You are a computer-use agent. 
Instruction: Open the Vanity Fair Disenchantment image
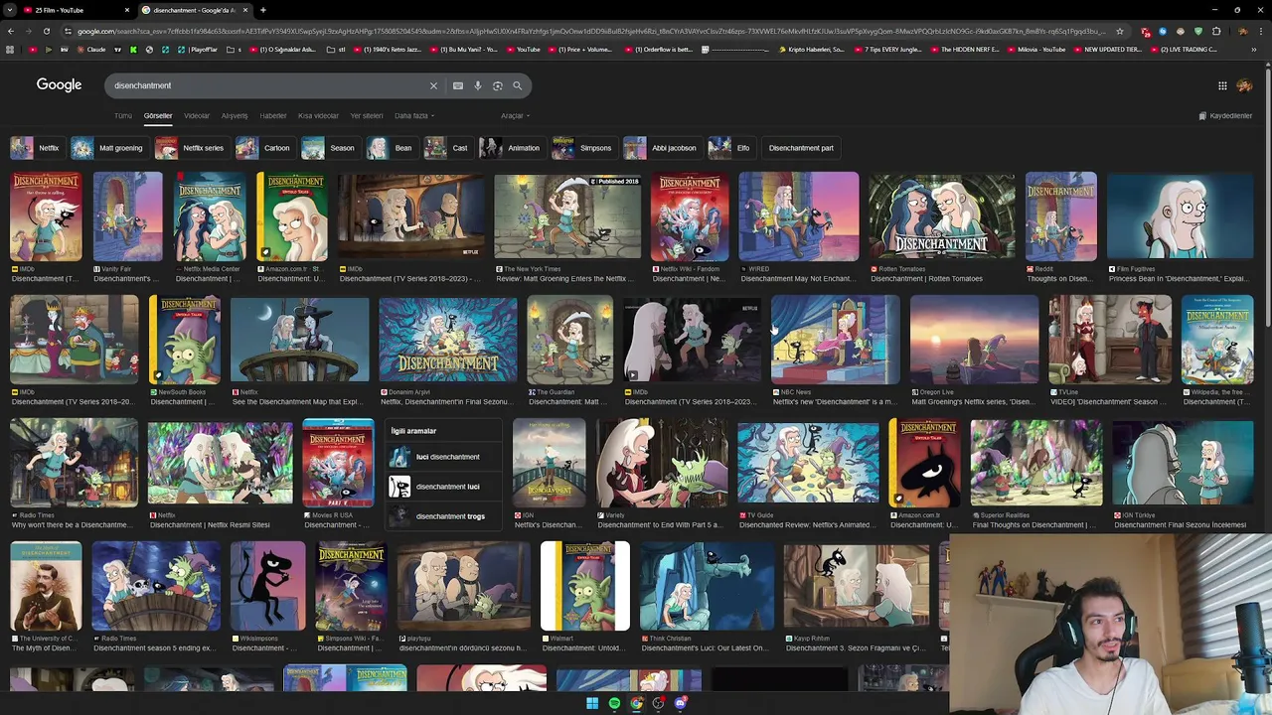(127, 216)
